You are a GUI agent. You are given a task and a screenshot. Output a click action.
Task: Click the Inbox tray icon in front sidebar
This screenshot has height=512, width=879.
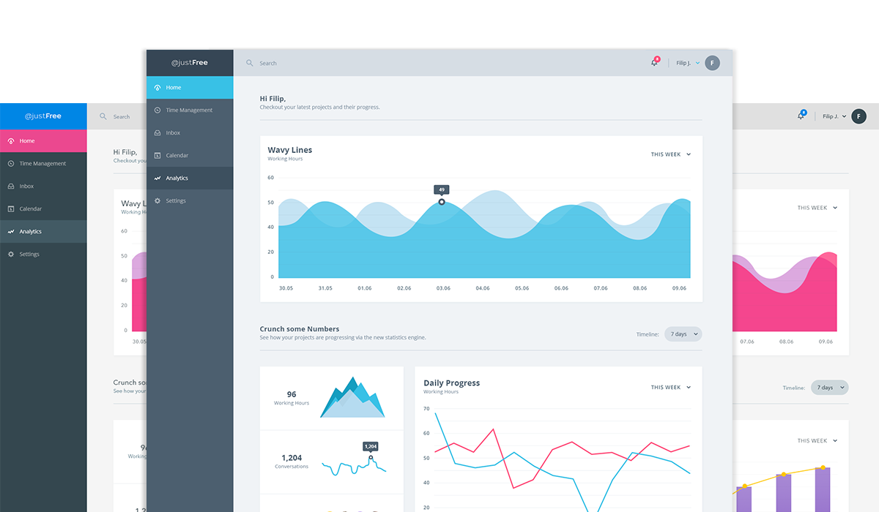tap(157, 133)
